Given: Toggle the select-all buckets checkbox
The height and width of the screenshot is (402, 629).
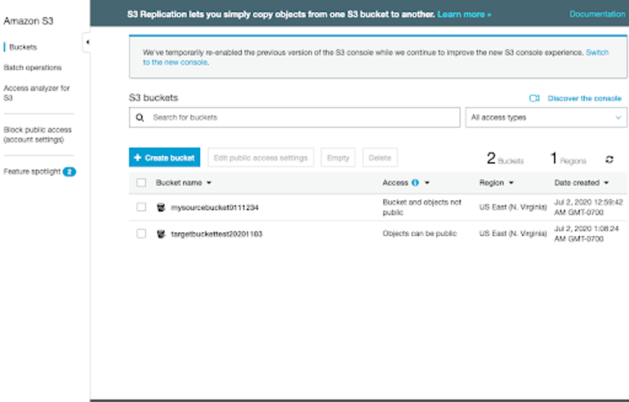Looking at the screenshot, I should [141, 183].
